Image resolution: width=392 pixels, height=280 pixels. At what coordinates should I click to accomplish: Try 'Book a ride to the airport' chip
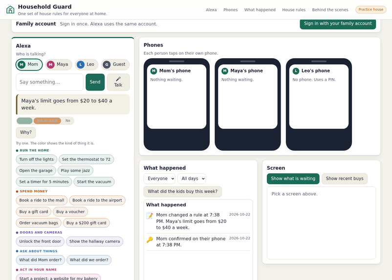(97, 200)
